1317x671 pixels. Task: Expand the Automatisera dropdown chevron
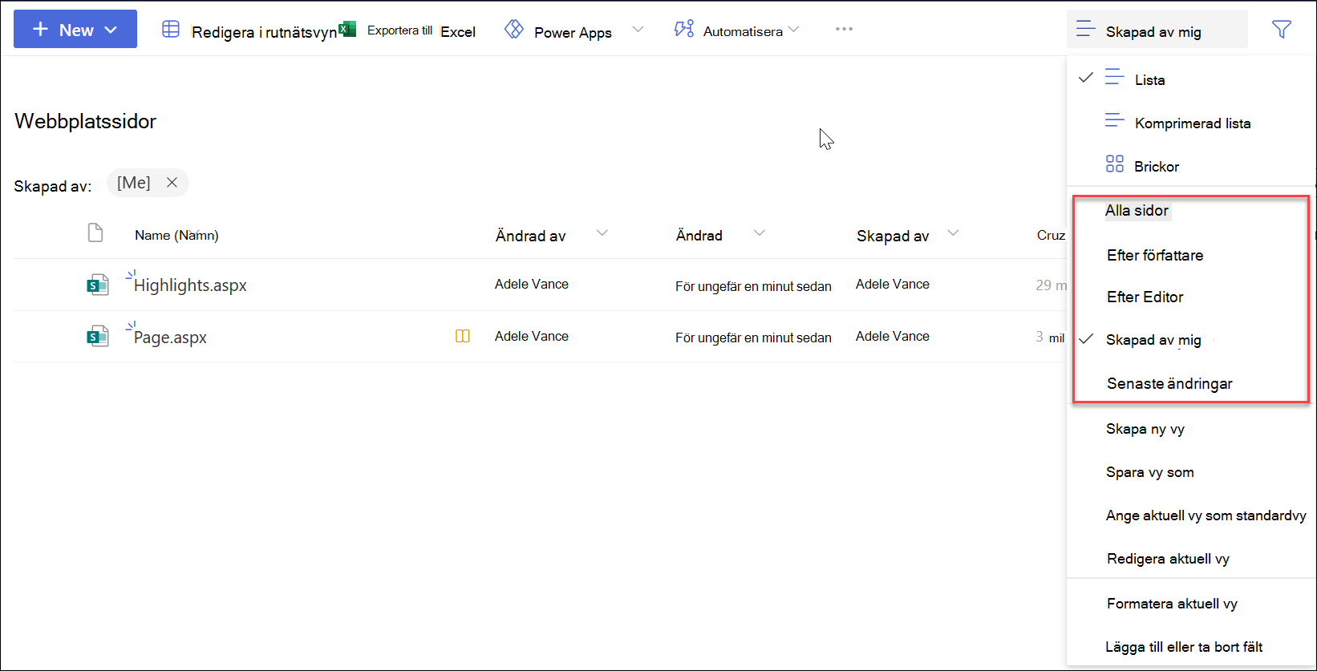point(793,30)
